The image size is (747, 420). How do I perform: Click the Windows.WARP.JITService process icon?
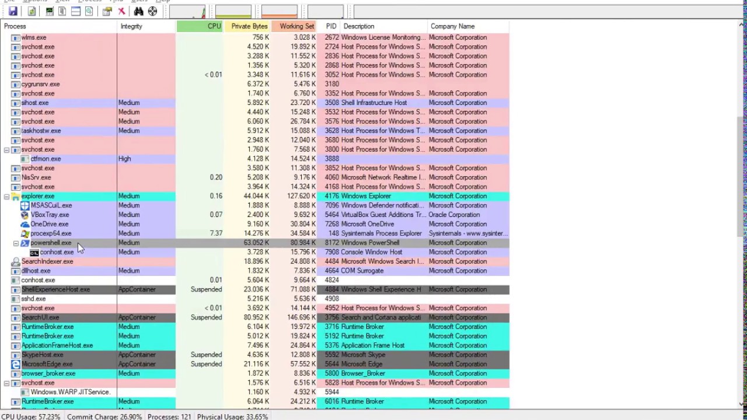[25, 392]
